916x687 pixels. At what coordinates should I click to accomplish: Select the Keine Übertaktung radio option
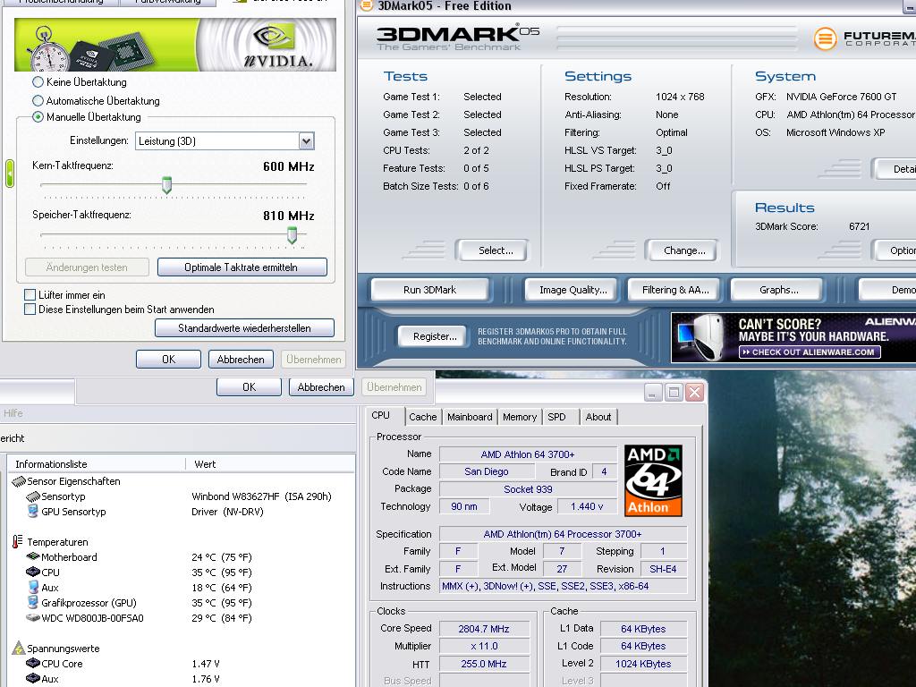point(38,81)
